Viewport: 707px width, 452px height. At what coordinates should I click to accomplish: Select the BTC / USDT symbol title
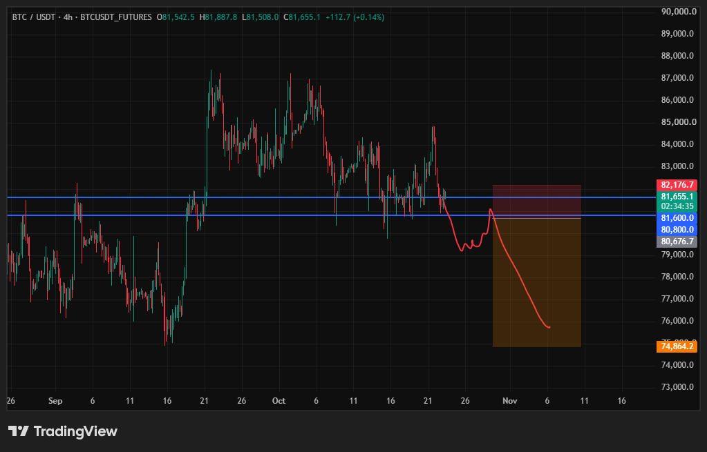[33, 17]
